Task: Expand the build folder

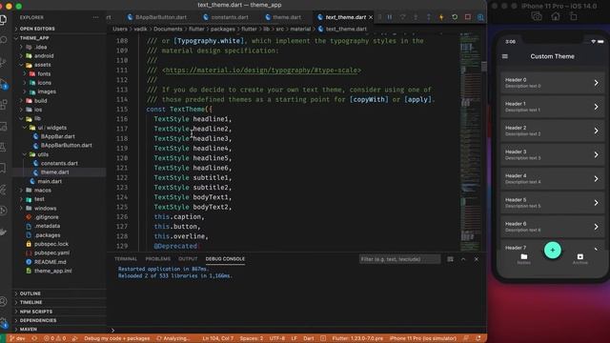Action: tap(40, 101)
